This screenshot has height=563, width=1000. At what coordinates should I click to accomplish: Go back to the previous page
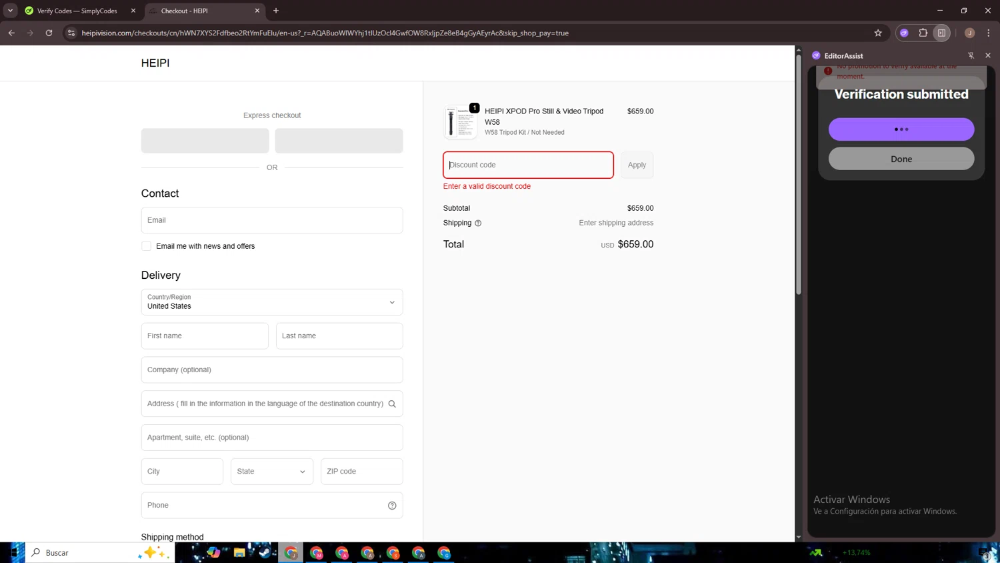pos(11,33)
